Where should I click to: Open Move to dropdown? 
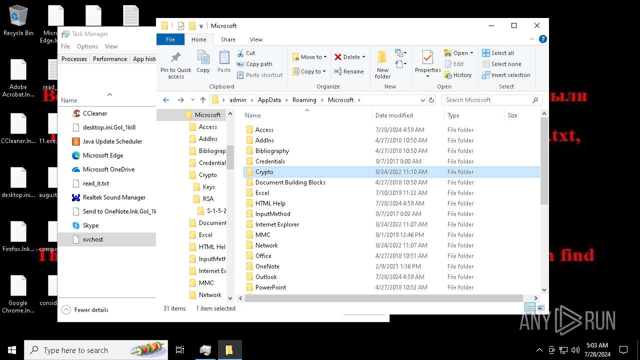[x=309, y=57]
